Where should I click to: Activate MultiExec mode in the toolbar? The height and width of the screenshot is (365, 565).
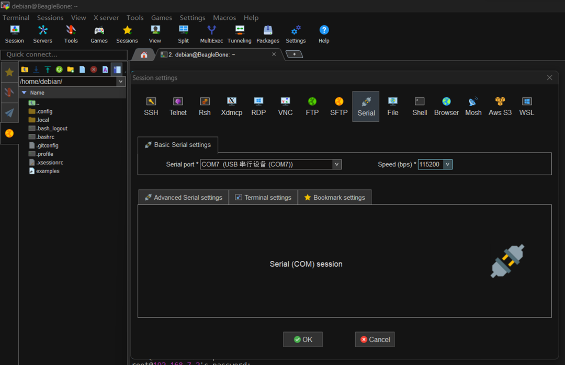point(211,35)
